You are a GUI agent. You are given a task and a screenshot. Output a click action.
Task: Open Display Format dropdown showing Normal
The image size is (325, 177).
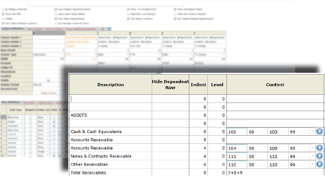coord(48,84)
